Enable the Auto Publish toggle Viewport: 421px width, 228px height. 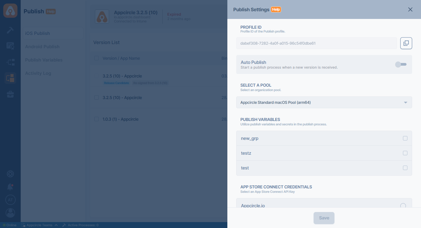(x=401, y=64)
